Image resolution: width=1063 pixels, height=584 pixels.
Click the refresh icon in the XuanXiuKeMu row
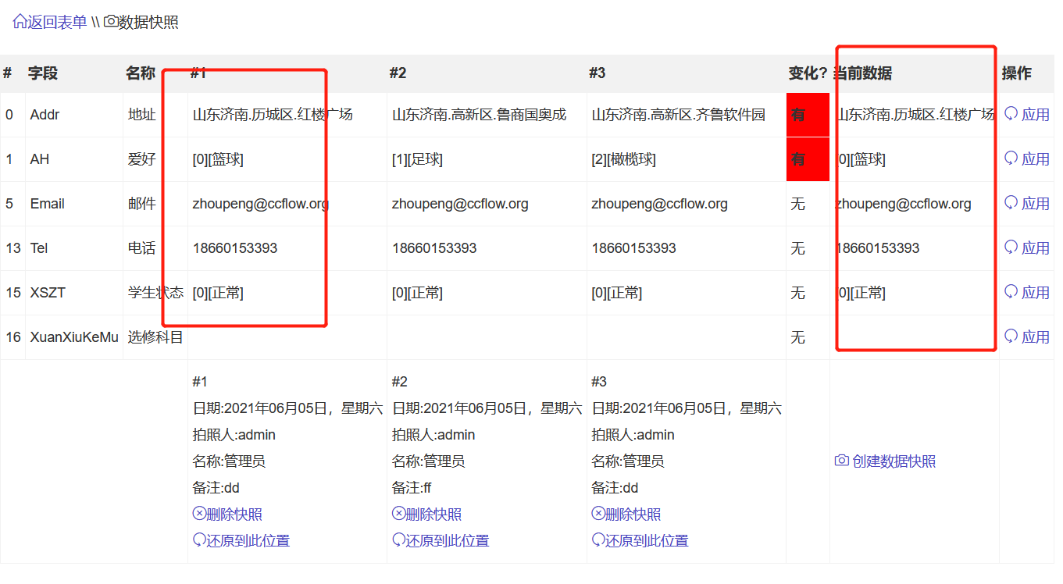[x=1011, y=337]
